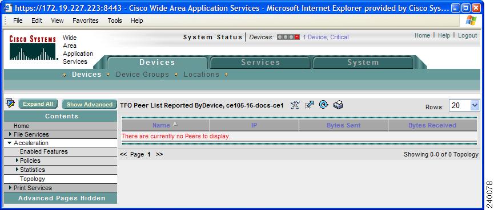Open the View menu
Viewport: 494px width, 210px height.
point(57,20)
